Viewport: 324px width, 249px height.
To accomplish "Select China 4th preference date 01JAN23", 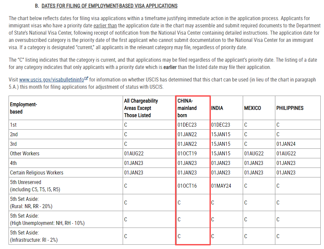I will tap(187, 163).
